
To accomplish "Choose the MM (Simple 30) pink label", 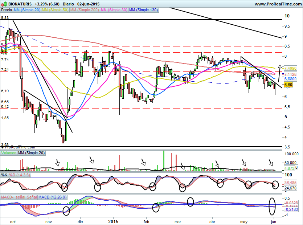I will point(114,10).
